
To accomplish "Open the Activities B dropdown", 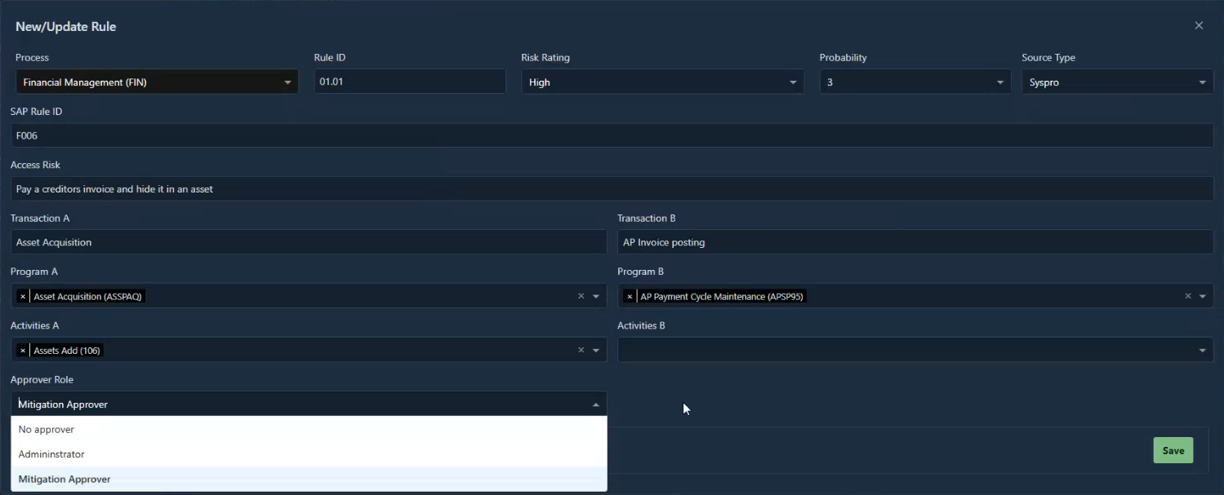I will click(x=915, y=350).
